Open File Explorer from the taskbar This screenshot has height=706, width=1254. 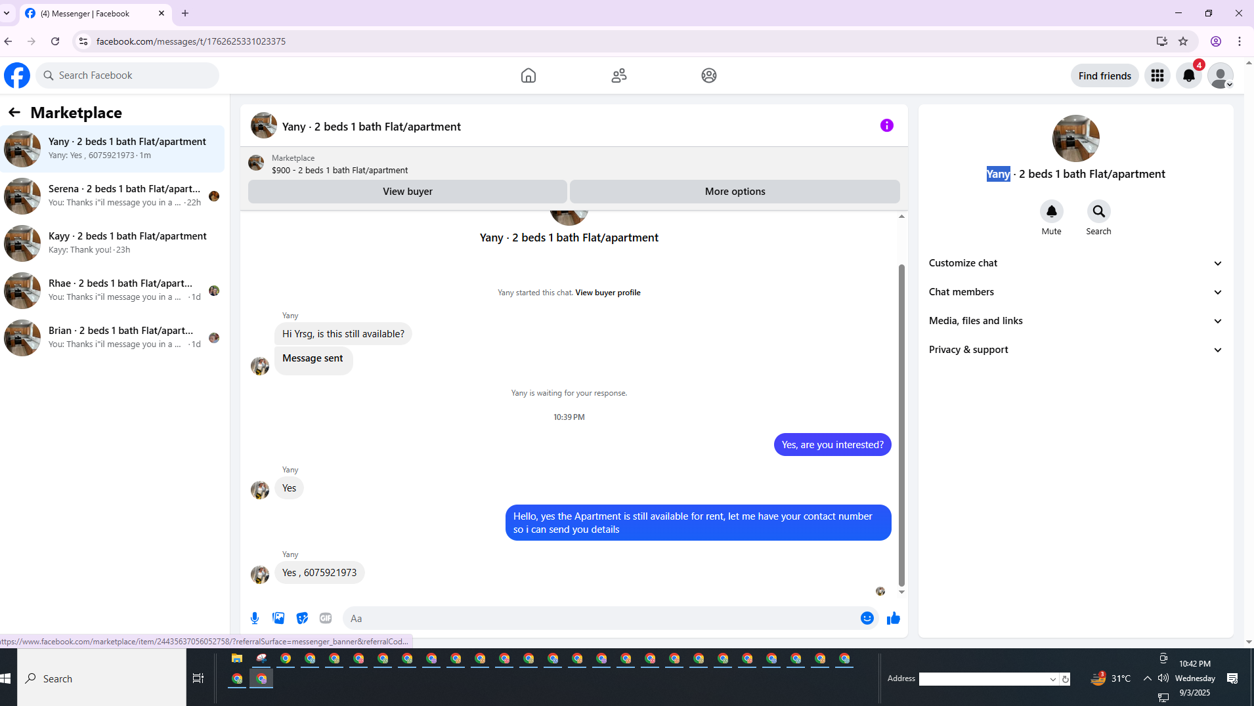tap(237, 658)
